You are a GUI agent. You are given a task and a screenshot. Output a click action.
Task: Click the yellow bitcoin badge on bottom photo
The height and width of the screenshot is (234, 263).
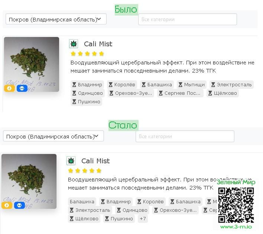tap(7, 205)
